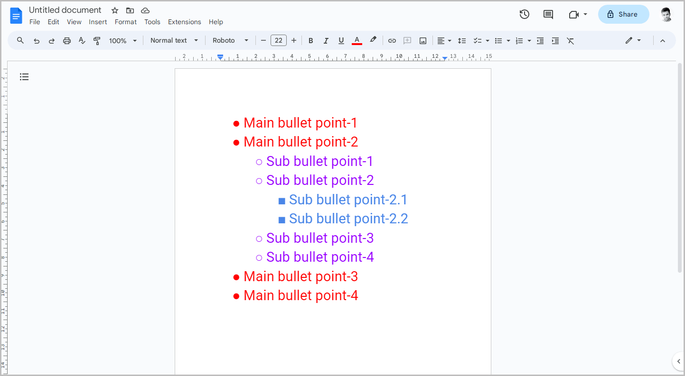Screen dimensions: 685x376
Task: Clear formatting from text
Action: [571, 41]
